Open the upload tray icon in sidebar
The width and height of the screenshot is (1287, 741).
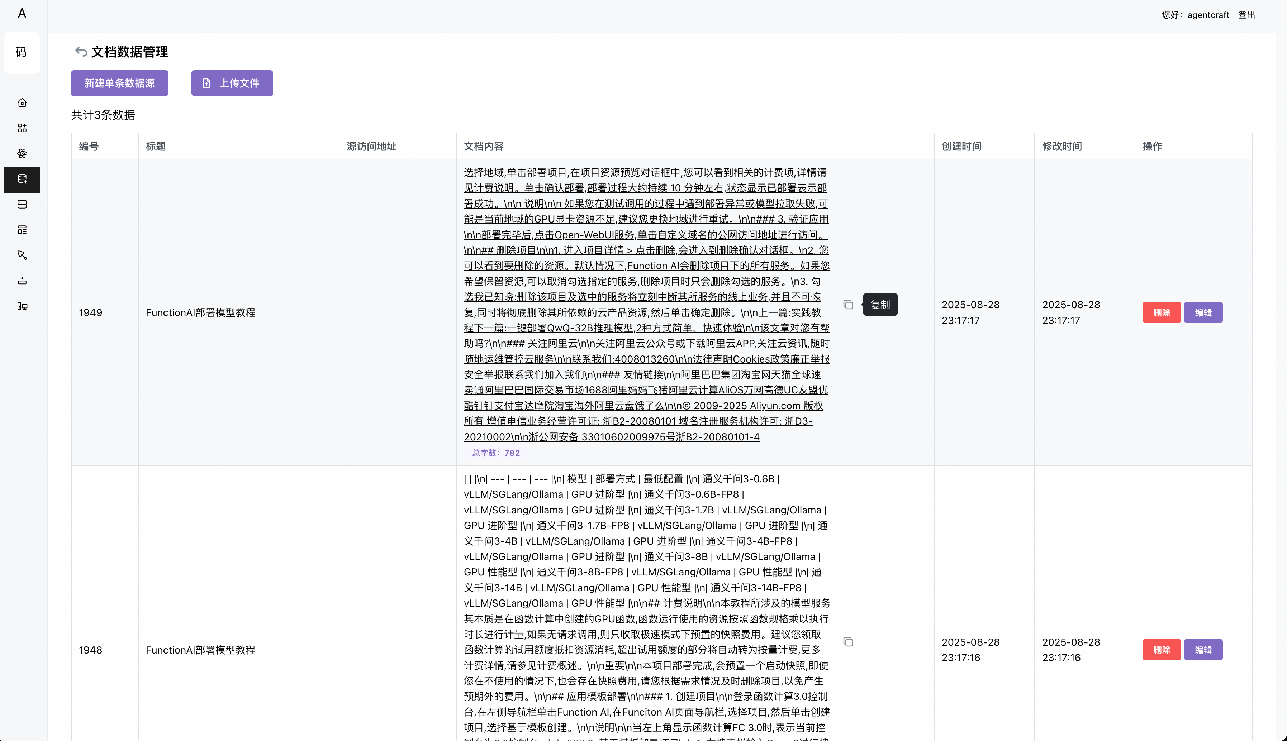(x=22, y=281)
